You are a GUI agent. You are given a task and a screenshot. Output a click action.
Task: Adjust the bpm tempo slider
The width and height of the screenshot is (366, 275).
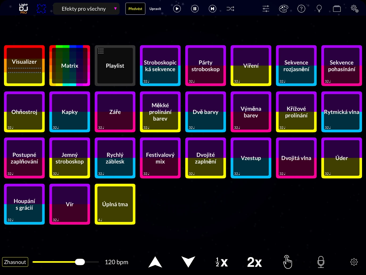coord(65,262)
